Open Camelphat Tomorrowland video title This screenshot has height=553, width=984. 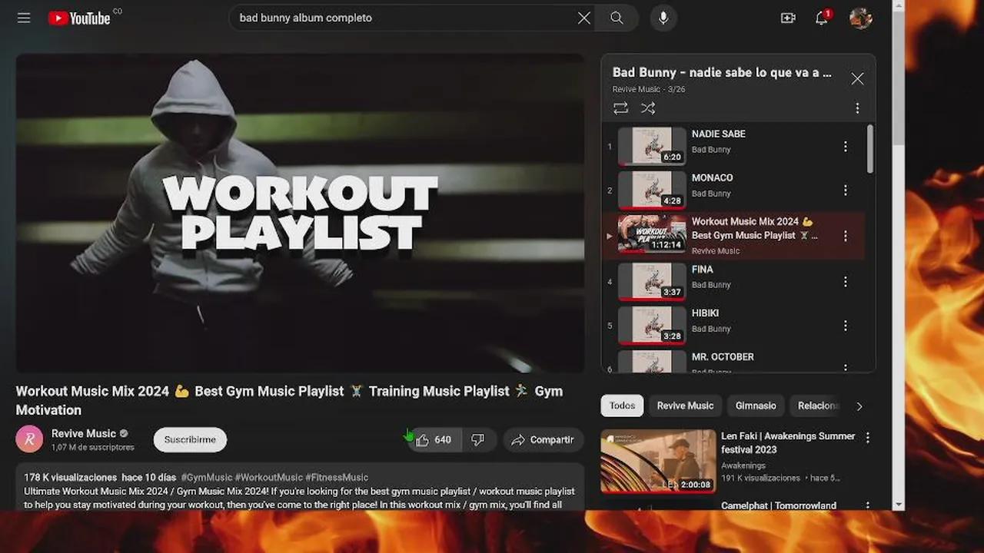pos(779,505)
